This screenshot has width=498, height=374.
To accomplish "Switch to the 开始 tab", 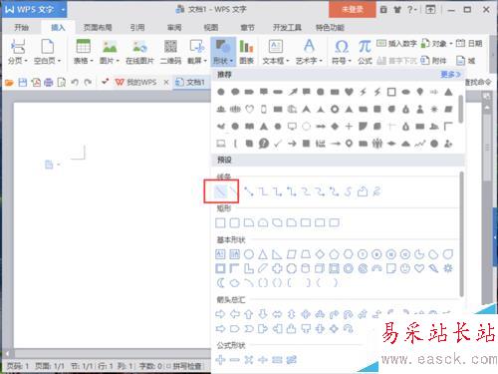I will pyautogui.click(x=21, y=28).
